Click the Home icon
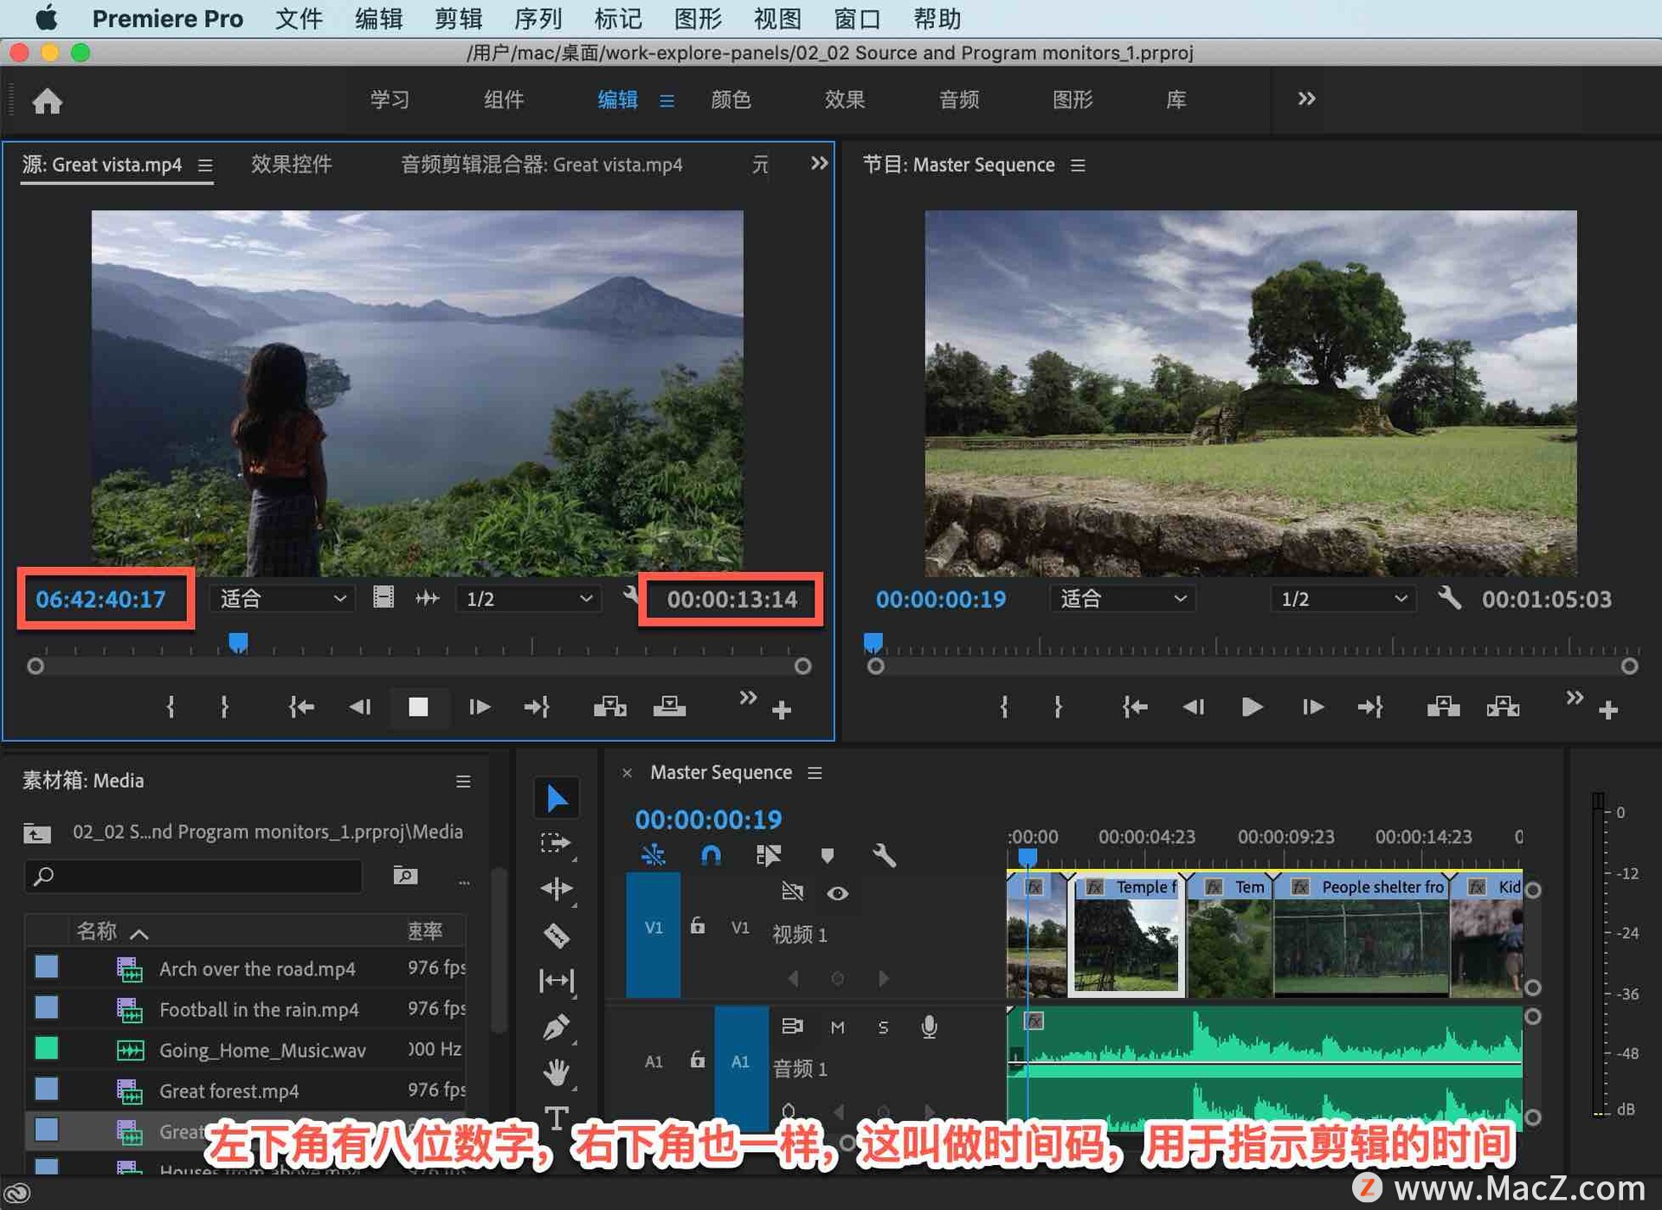 coord(47,101)
